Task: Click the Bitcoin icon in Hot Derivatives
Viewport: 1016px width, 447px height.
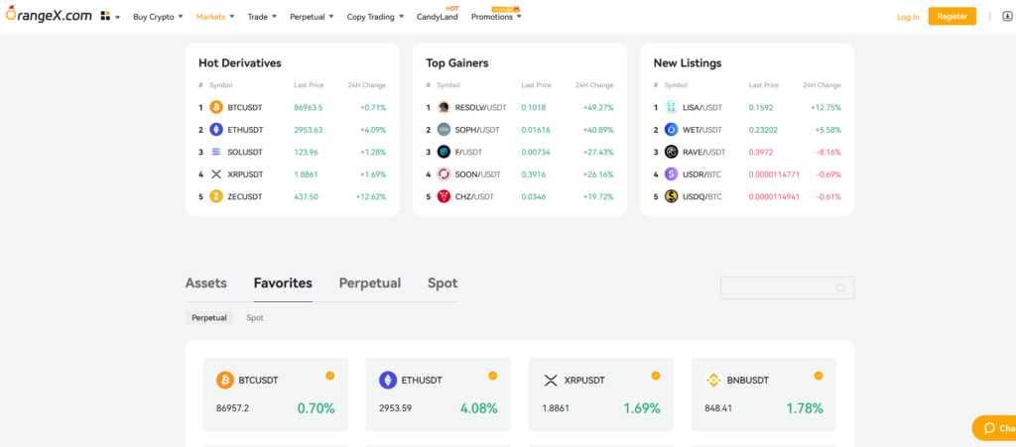Action: pos(216,107)
